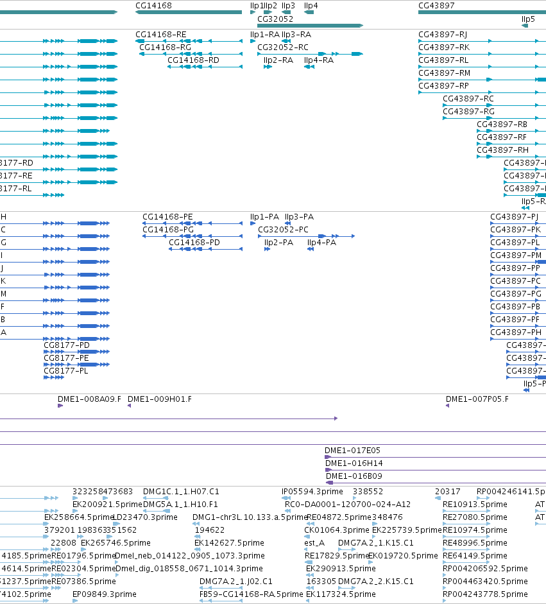Click the Ilp3 gene label

288,5
